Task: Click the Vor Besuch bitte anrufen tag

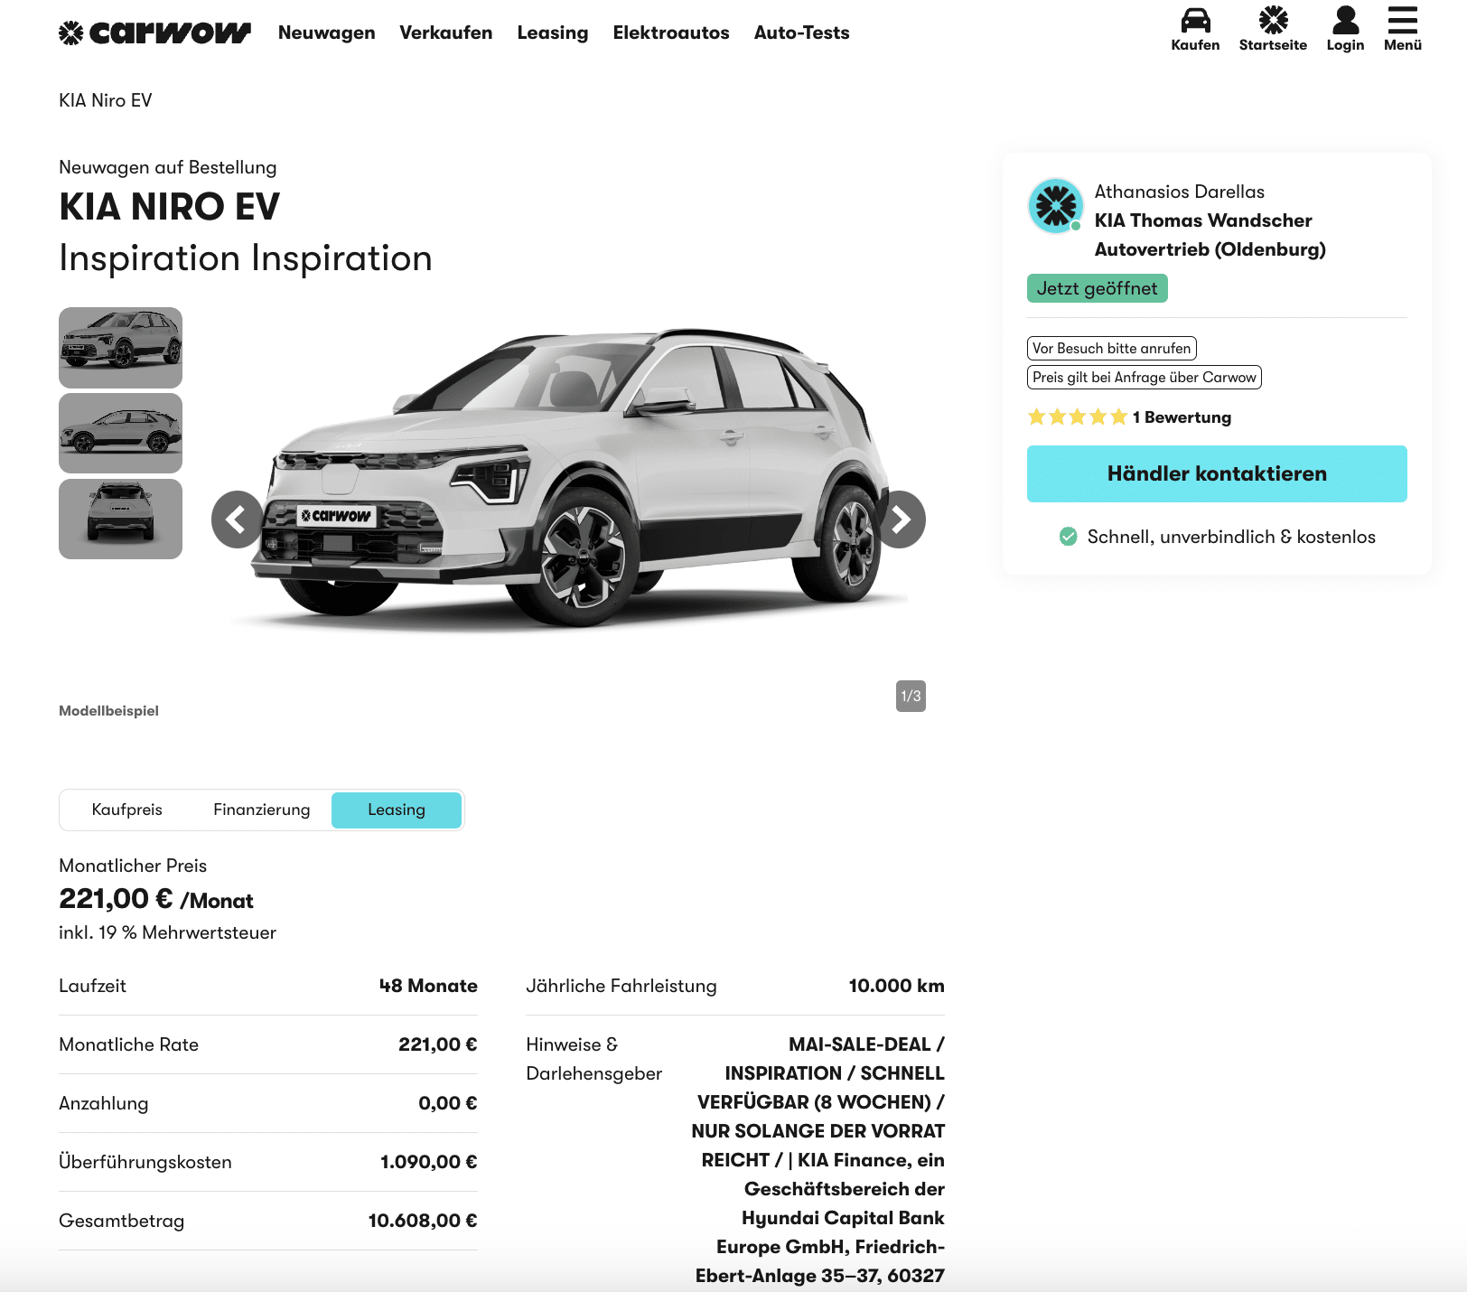Action: coord(1112,349)
